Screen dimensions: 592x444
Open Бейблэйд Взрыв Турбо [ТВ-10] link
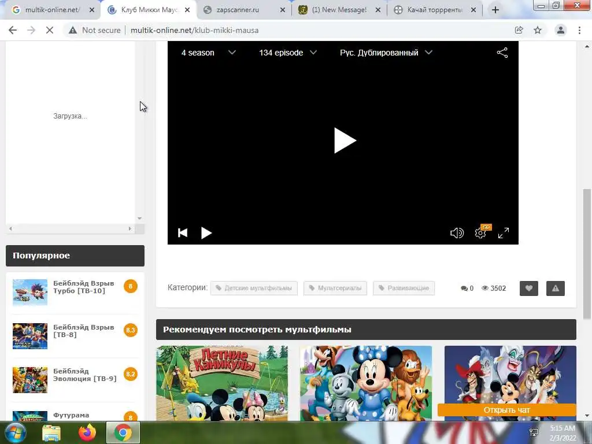point(83,287)
